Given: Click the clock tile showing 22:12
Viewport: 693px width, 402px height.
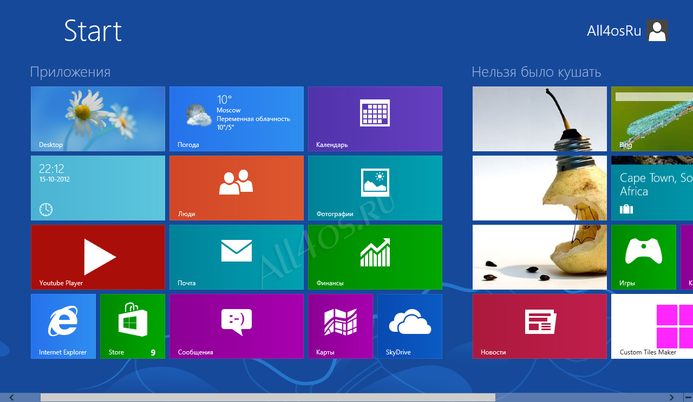Looking at the screenshot, I should pos(98,188).
